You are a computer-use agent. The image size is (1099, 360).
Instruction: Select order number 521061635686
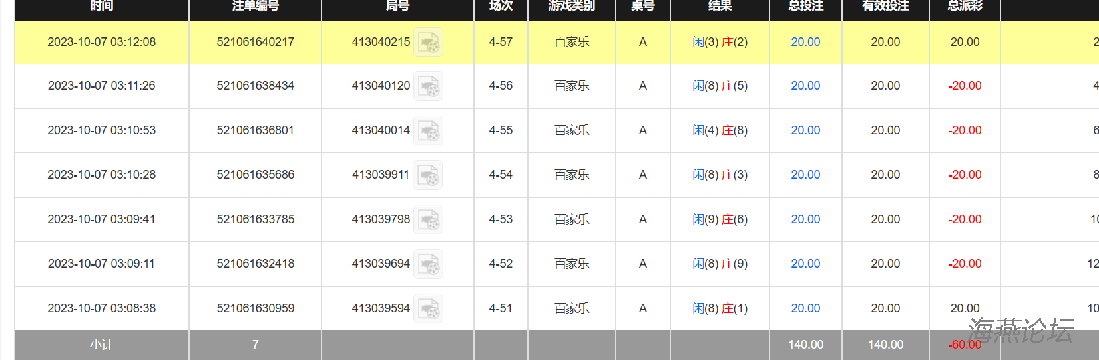(x=256, y=175)
